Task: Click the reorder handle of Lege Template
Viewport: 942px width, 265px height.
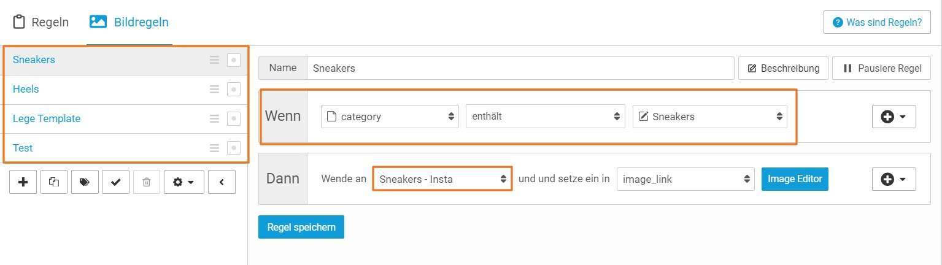Action: pos(214,119)
